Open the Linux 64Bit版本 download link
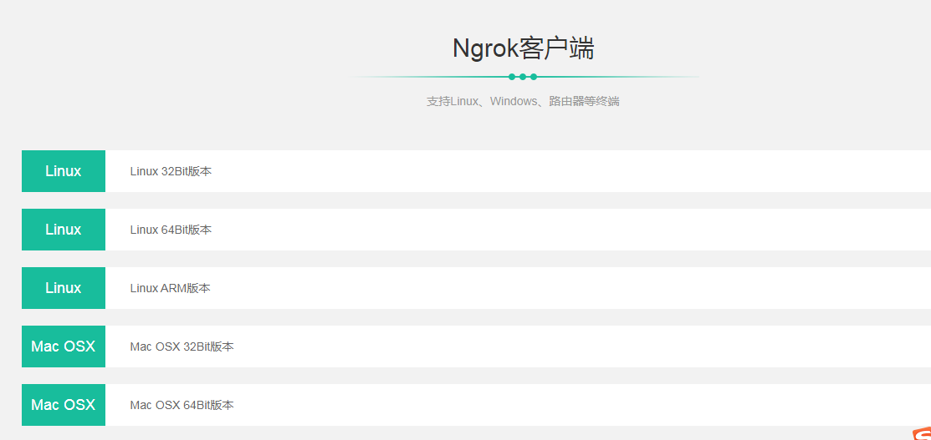This screenshot has height=440, width=931. 171,230
